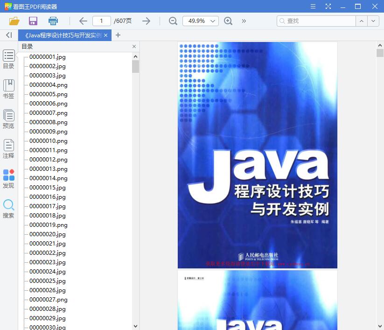
Task: Open outline entry 00000011.png
Action: click(x=49, y=150)
